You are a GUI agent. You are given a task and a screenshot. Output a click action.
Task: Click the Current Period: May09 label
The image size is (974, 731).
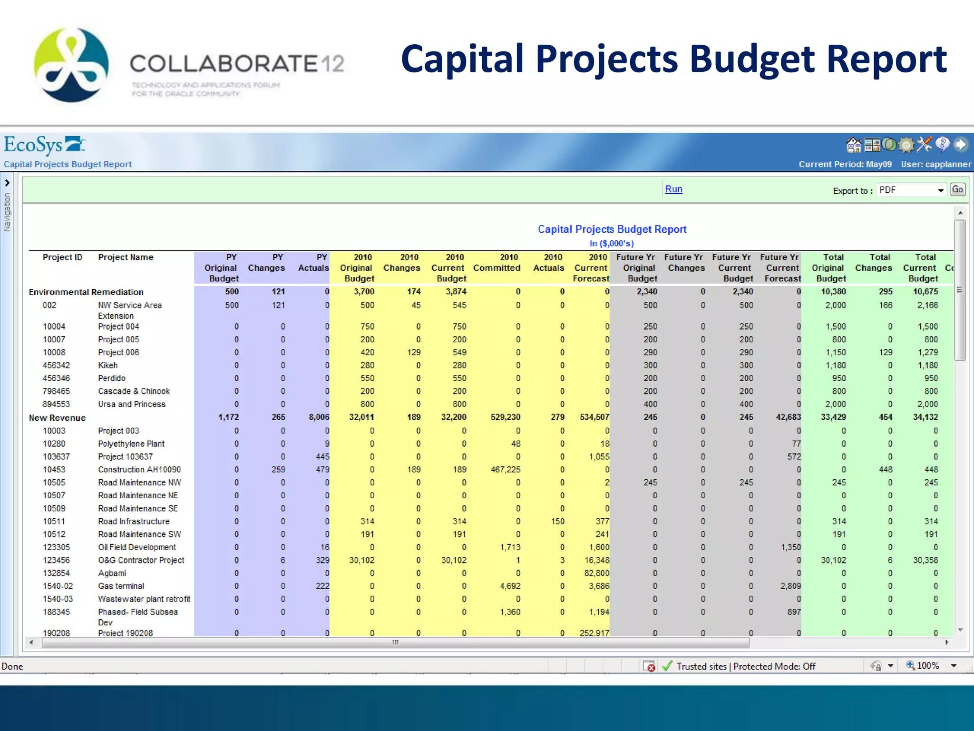845,164
